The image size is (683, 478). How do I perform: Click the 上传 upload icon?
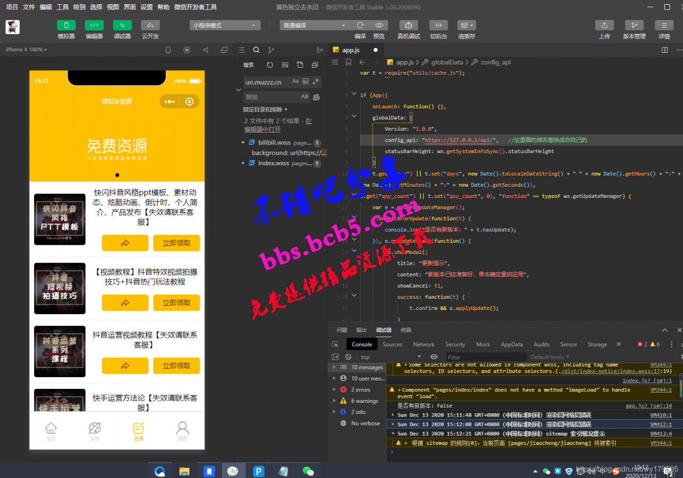604,25
